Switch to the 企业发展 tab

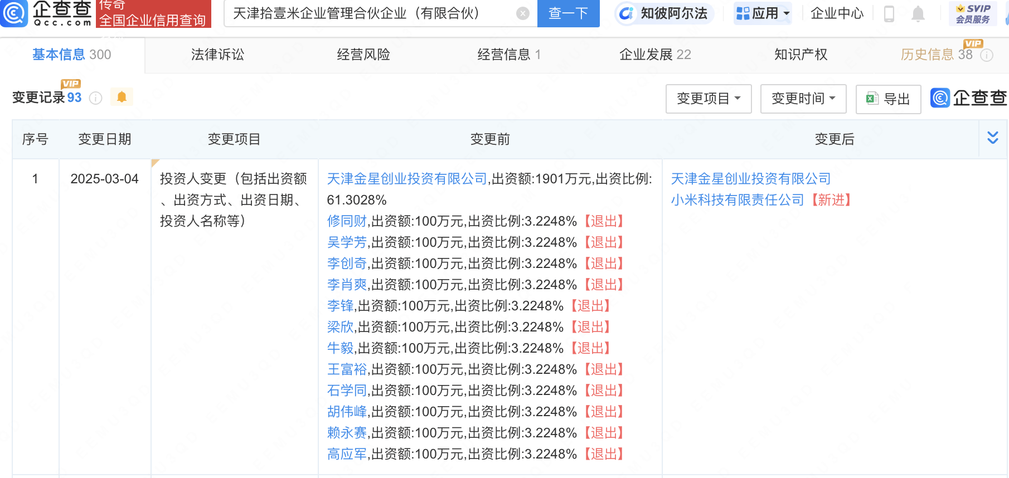tap(655, 55)
